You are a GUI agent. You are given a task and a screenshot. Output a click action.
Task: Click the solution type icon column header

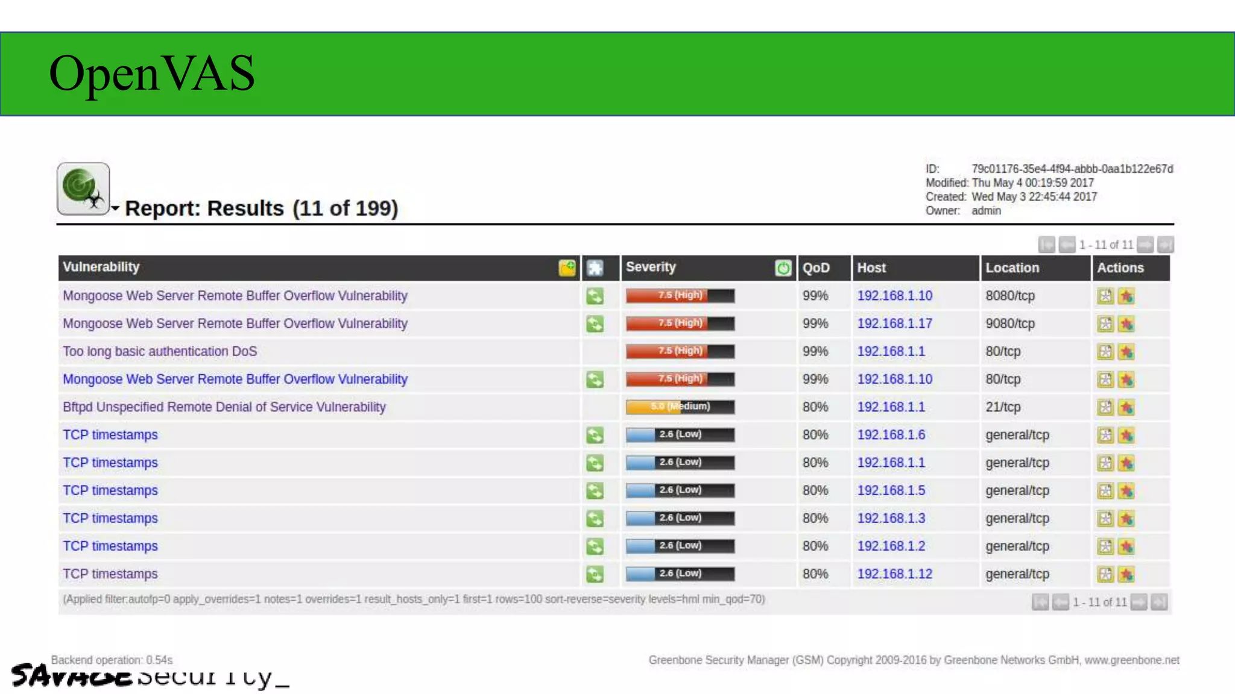pyautogui.click(x=595, y=268)
